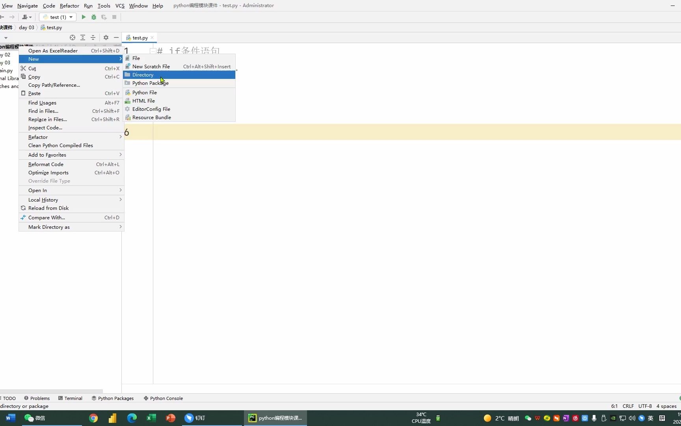
Task: Open the Terminal tool window
Action: click(x=70, y=398)
